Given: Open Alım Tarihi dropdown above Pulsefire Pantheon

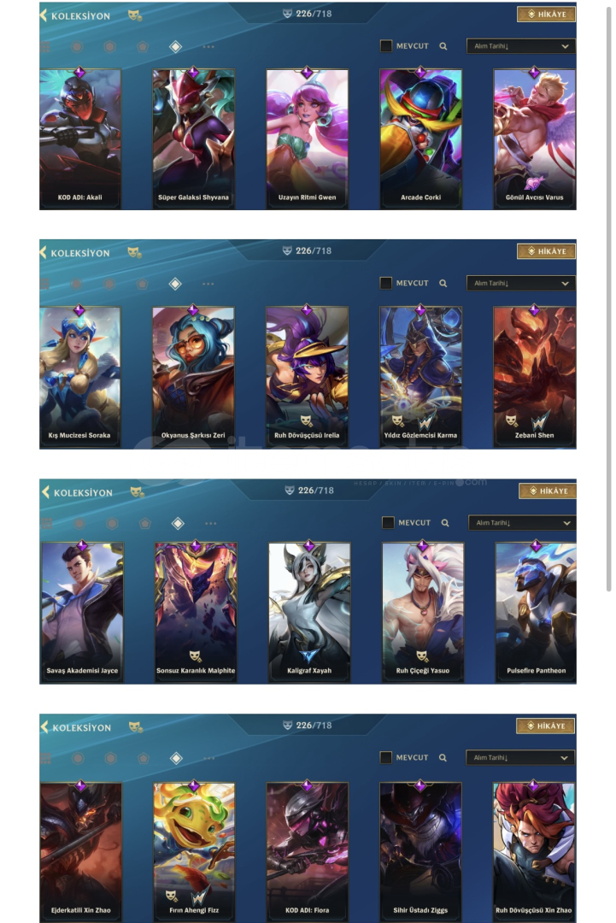Looking at the screenshot, I should [523, 523].
